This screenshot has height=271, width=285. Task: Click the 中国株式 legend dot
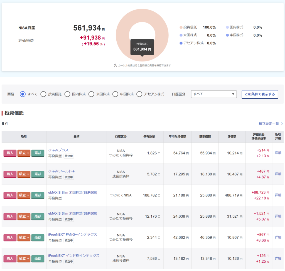(227, 35)
